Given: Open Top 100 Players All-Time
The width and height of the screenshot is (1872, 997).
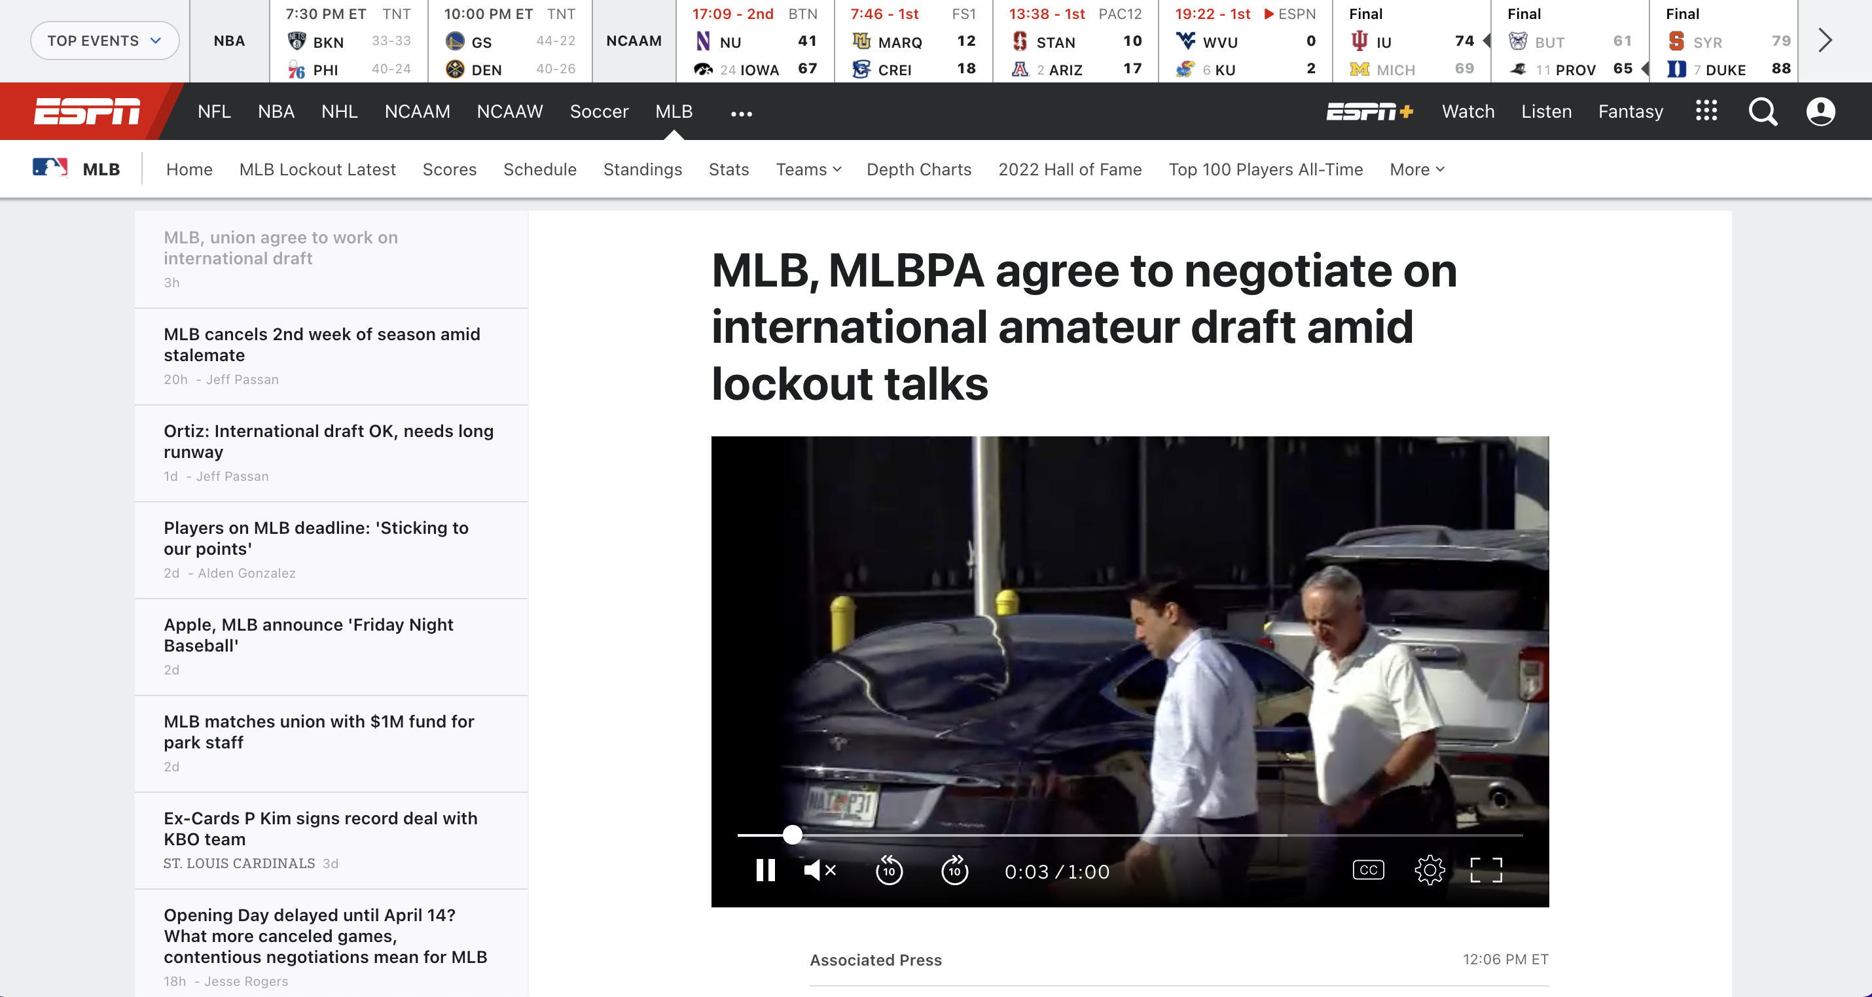Looking at the screenshot, I should [x=1265, y=169].
